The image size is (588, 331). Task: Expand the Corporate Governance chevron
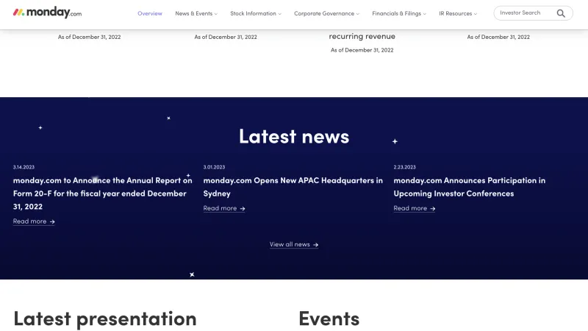coord(358,14)
